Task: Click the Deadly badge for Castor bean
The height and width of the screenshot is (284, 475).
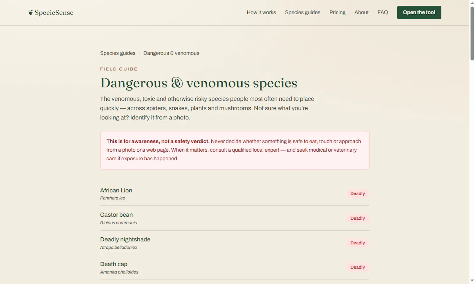Action: [x=357, y=218]
